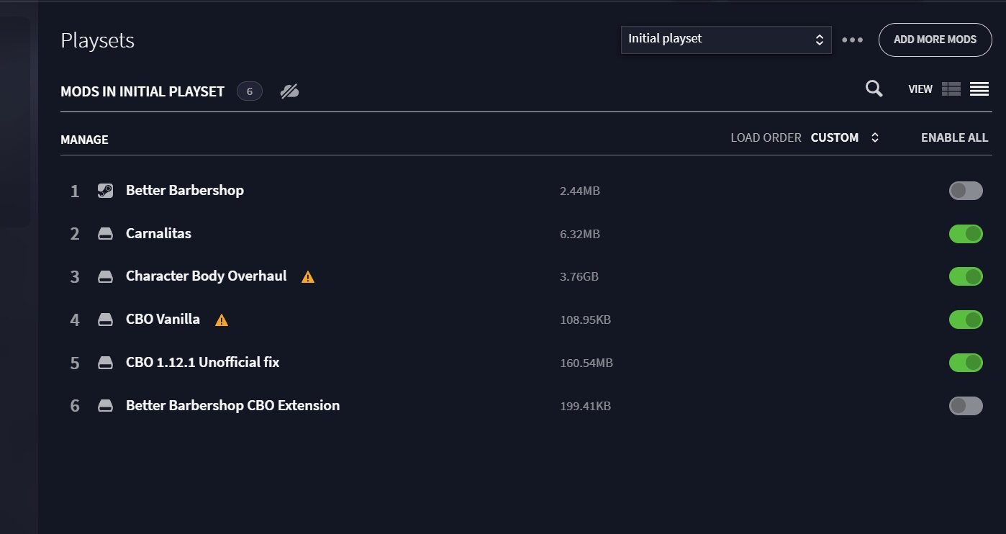Viewport: 1006px width, 534px height.
Task: Open the Initial playset dropdown
Action: pos(726,40)
